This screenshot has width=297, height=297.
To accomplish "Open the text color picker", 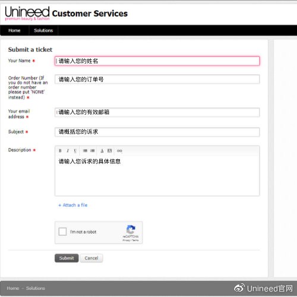I will (102, 151).
